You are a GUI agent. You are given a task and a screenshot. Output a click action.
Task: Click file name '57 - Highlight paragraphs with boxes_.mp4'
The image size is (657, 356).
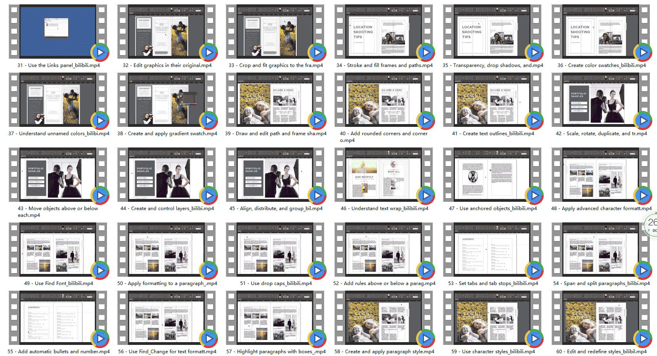point(276,352)
